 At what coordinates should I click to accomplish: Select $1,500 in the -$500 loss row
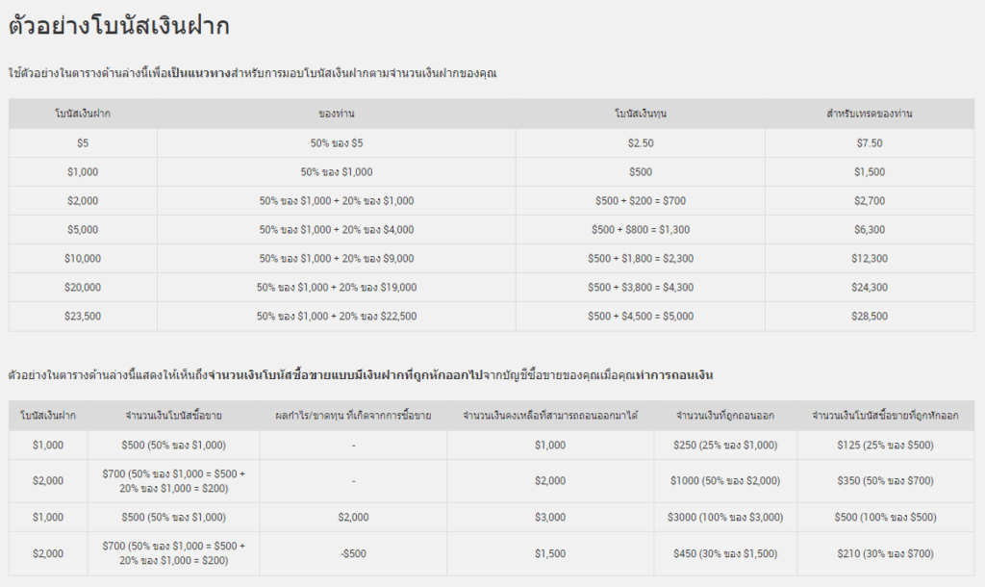click(x=549, y=554)
